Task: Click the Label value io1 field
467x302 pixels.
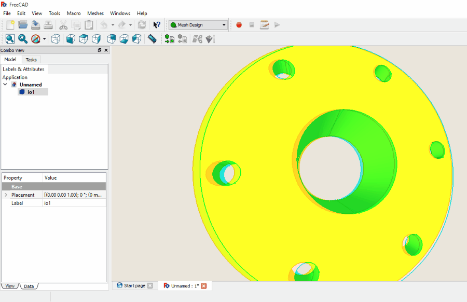Action: point(74,203)
